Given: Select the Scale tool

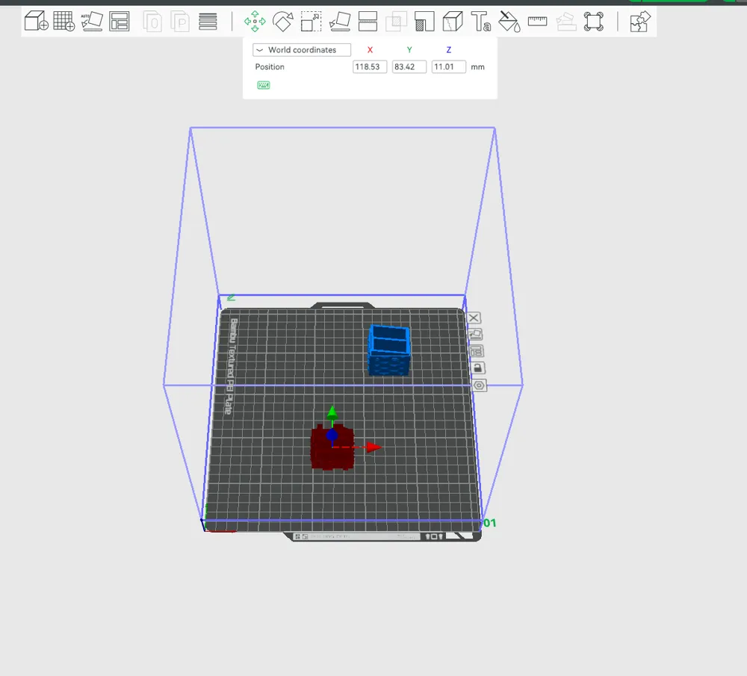Looking at the screenshot, I should click(x=311, y=22).
